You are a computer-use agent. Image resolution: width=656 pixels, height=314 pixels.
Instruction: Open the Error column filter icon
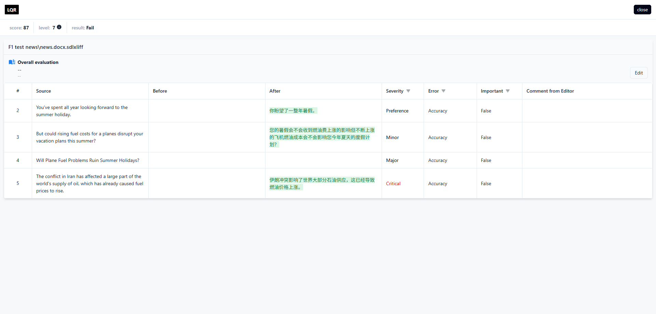443,91
